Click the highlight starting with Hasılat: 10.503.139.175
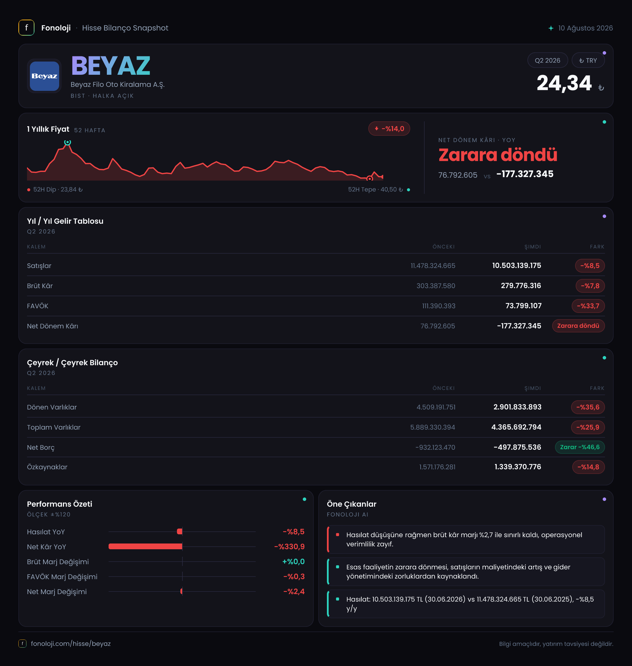 click(466, 604)
